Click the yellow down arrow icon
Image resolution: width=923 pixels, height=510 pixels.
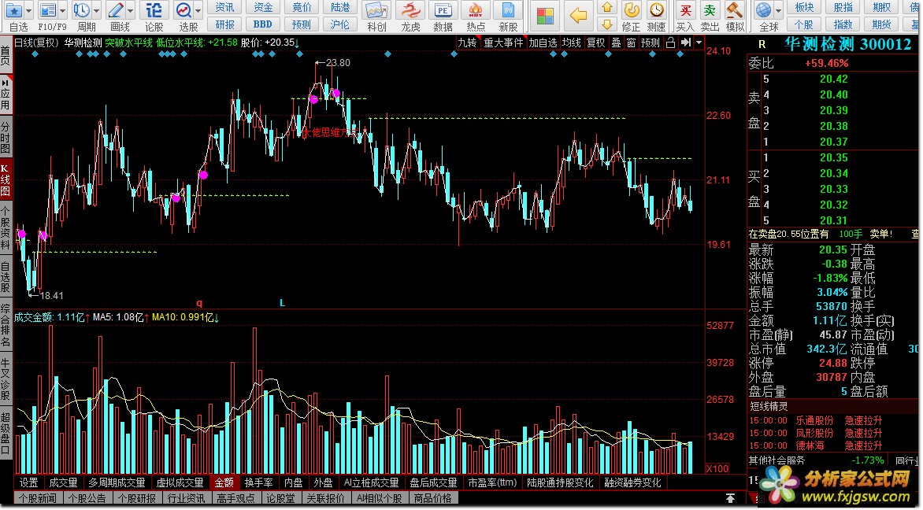point(607,24)
